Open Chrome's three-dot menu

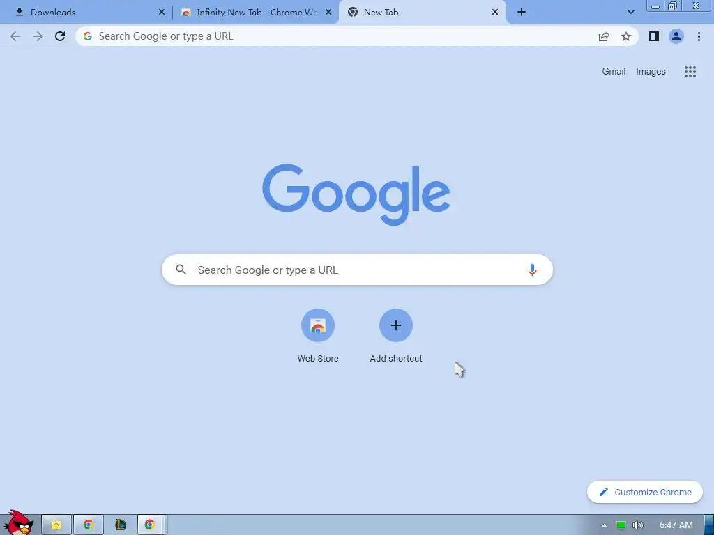pos(699,36)
